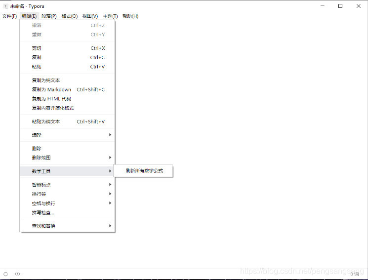Open the 帮助(H) menu
The height and width of the screenshot is (280, 368).
(x=130, y=16)
